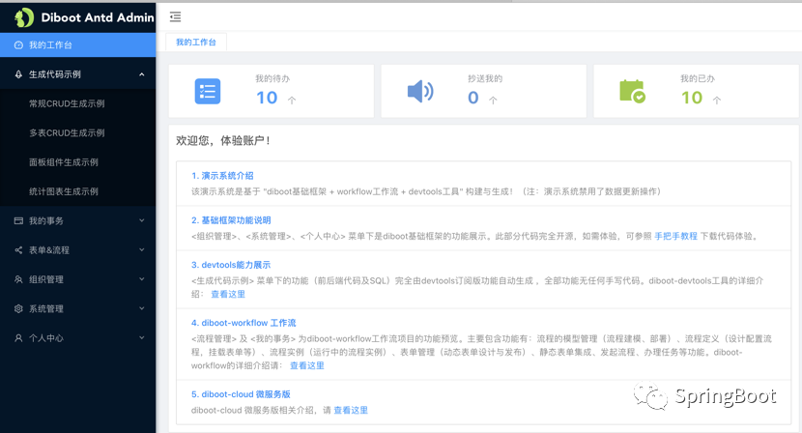Viewport: 802px width, 433px height.
Task: Switch to the 我的工作台 page tab
Action: click(196, 42)
